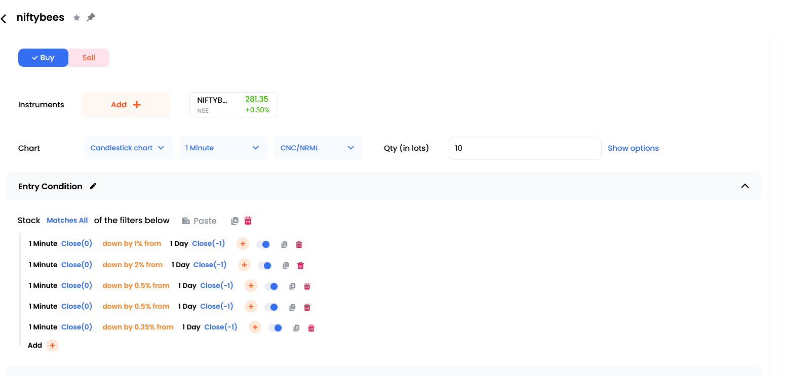Disable the down by 2% filter switch
Viewport: 785px width, 376px height.
[x=265, y=265]
